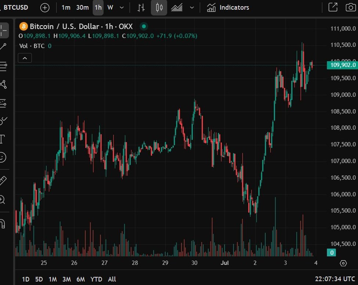Click the green market status dot
Image resolution: width=358 pixels, height=285 pixels.
click(144, 26)
